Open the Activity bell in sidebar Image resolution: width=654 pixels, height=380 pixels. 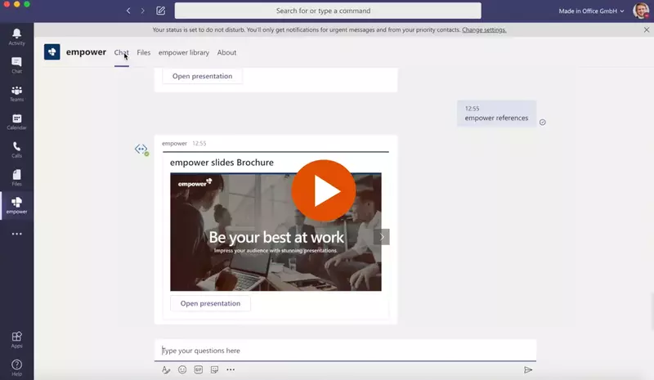(x=16, y=37)
